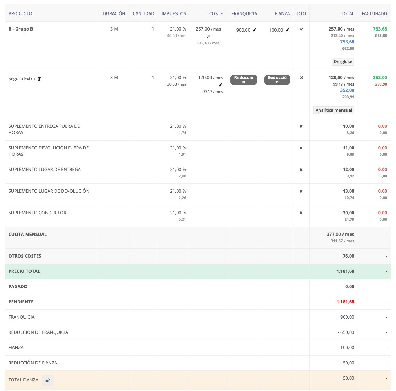
Task: Toggle discount for Suplemento Conductor
Action: [301, 213]
